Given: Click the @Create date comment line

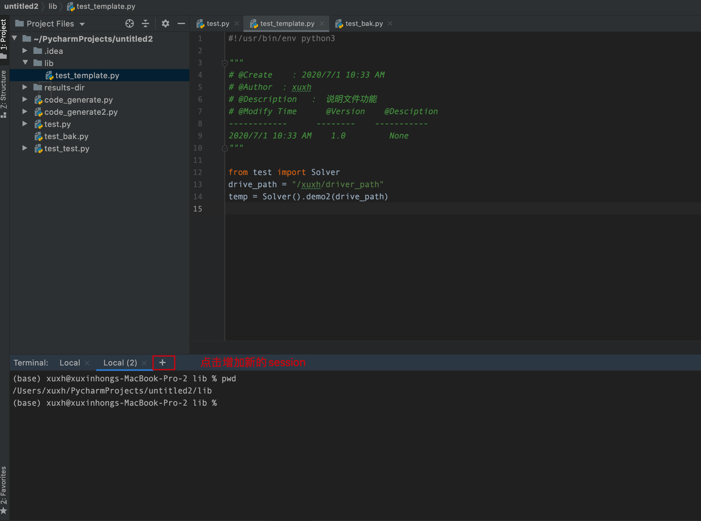Looking at the screenshot, I should [x=306, y=75].
